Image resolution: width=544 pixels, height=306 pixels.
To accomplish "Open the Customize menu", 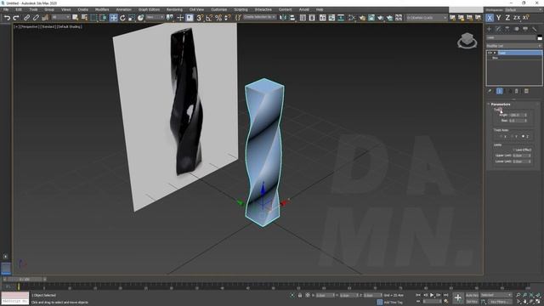I will tap(219, 9).
